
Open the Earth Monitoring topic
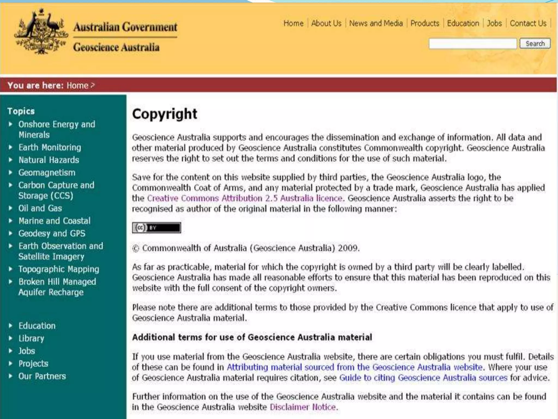[50, 147]
